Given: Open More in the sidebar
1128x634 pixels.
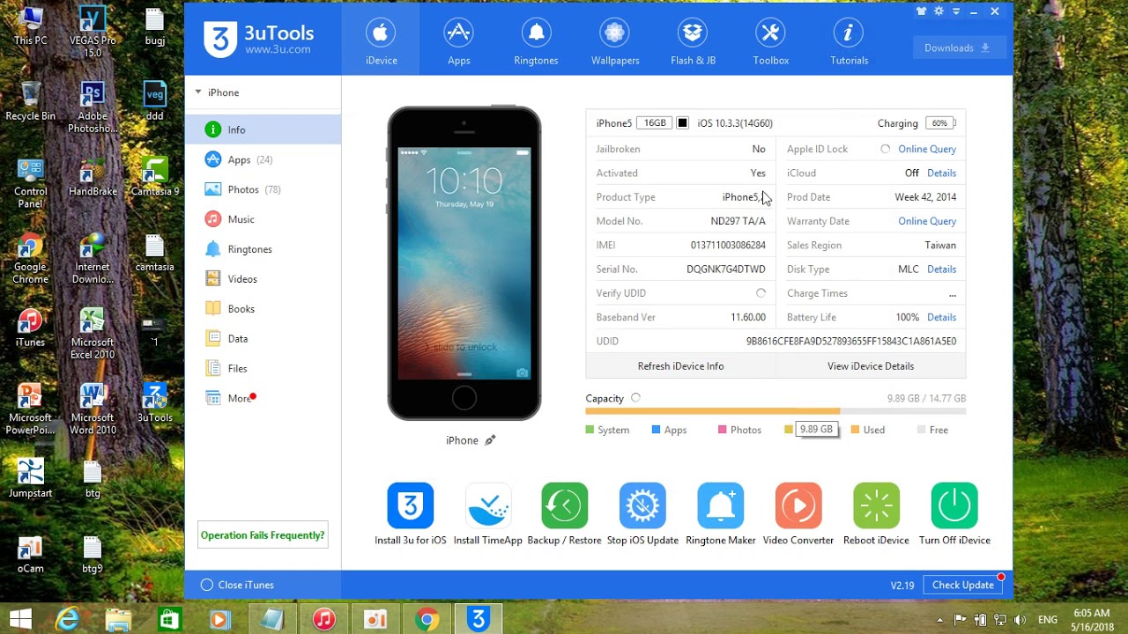Looking at the screenshot, I should [x=263, y=398].
